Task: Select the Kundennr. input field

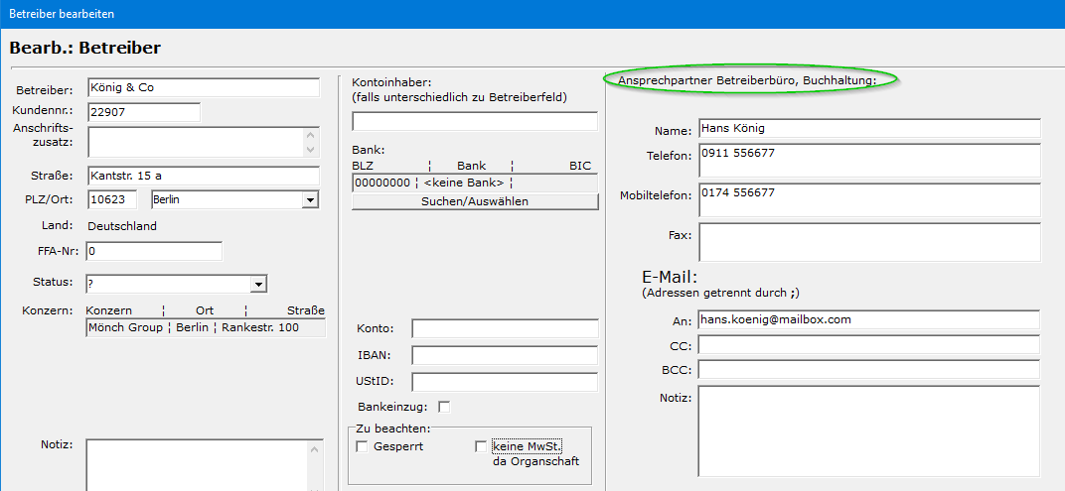Action: point(144,112)
